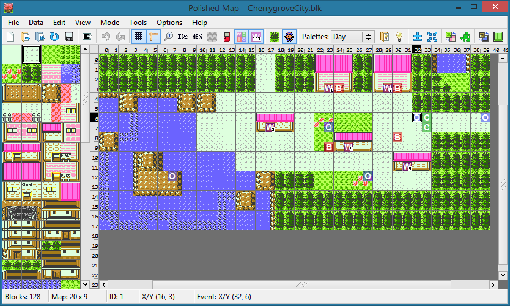
Task: Select the W5 warp event marker
Action: (x=407, y=166)
